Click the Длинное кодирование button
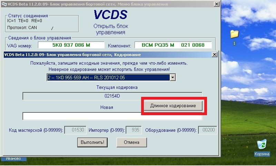The image size is (276, 166). 173,106
